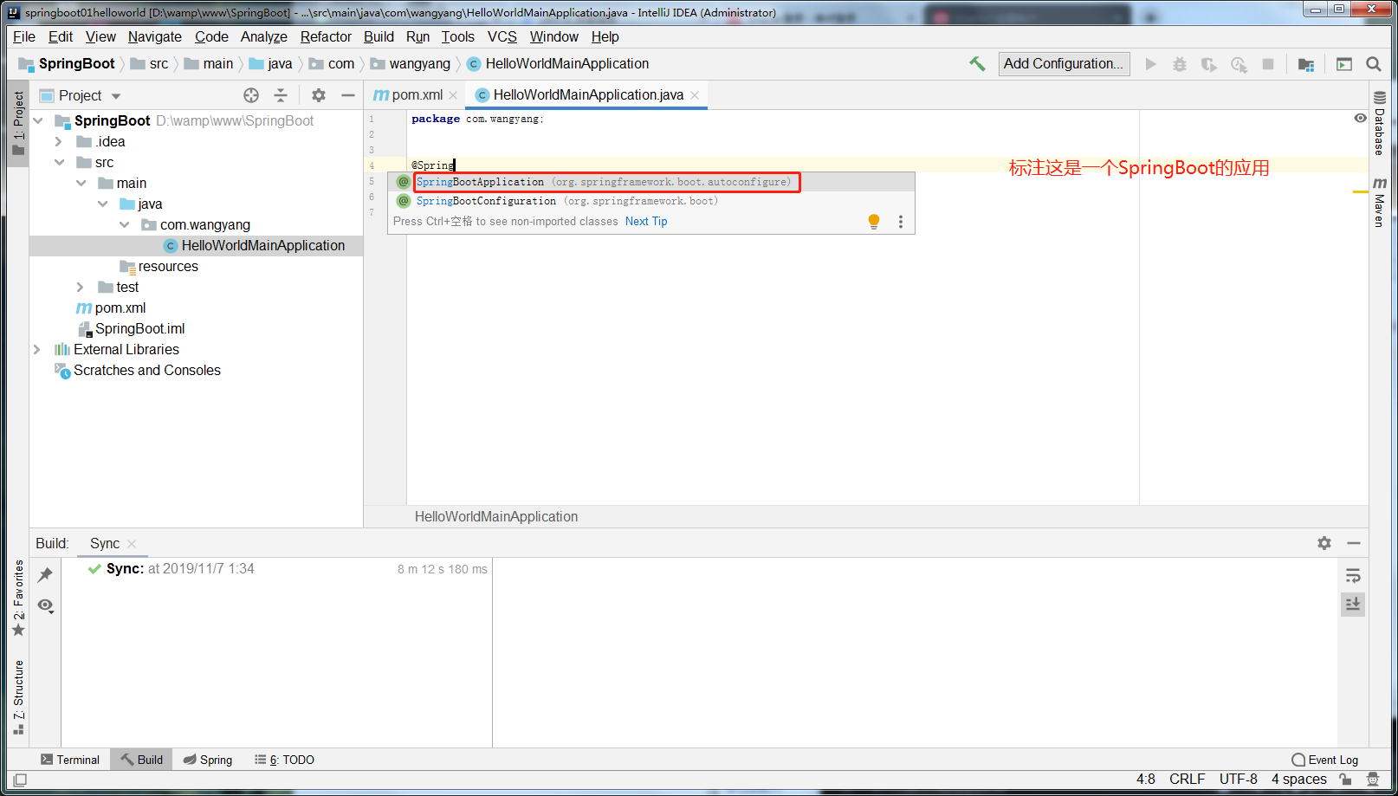Toggle editor inspections eye icon
The image size is (1398, 796).
[x=1361, y=118]
